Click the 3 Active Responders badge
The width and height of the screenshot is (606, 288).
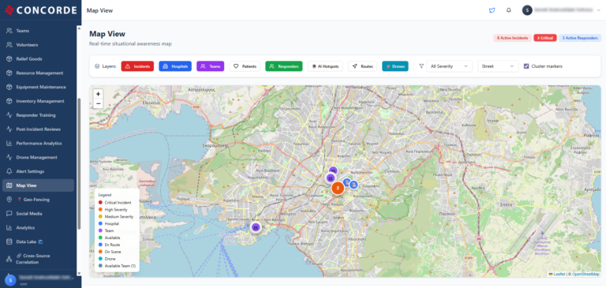click(x=580, y=38)
